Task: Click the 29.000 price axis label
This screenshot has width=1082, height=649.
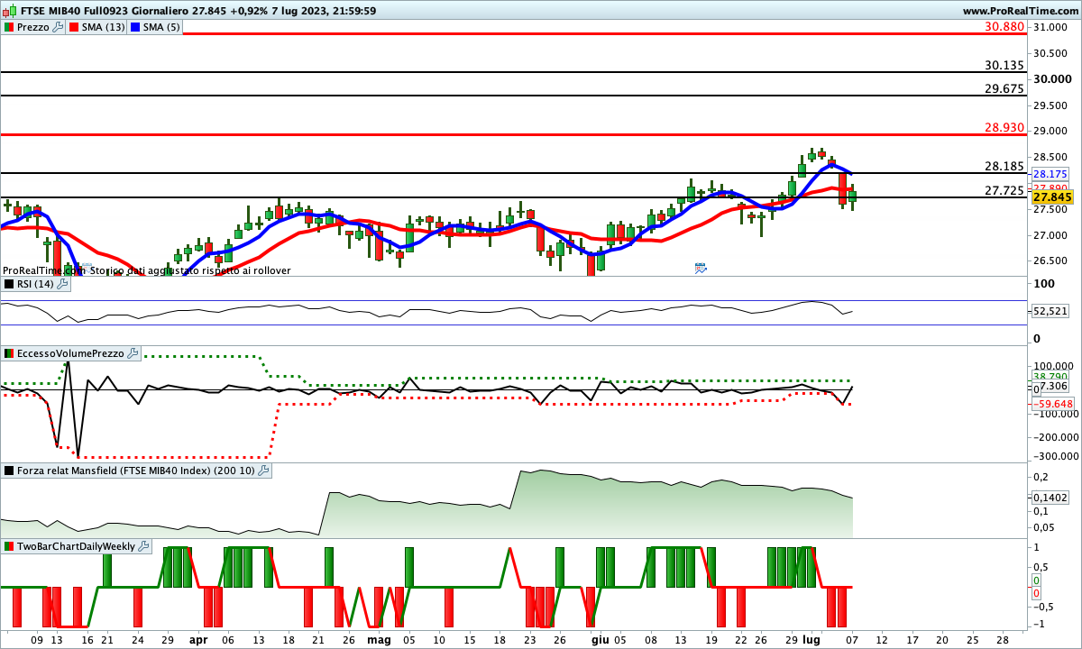Action: point(1051,132)
